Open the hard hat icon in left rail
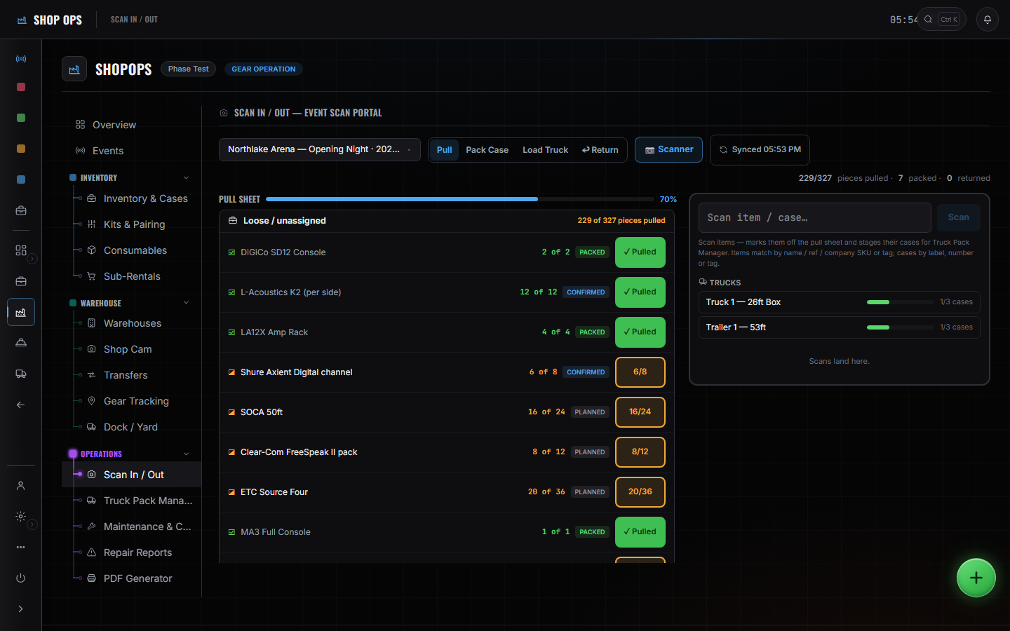The width and height of the screenshot is (1010, 631). pyautogui.click(x=21, y=343)
